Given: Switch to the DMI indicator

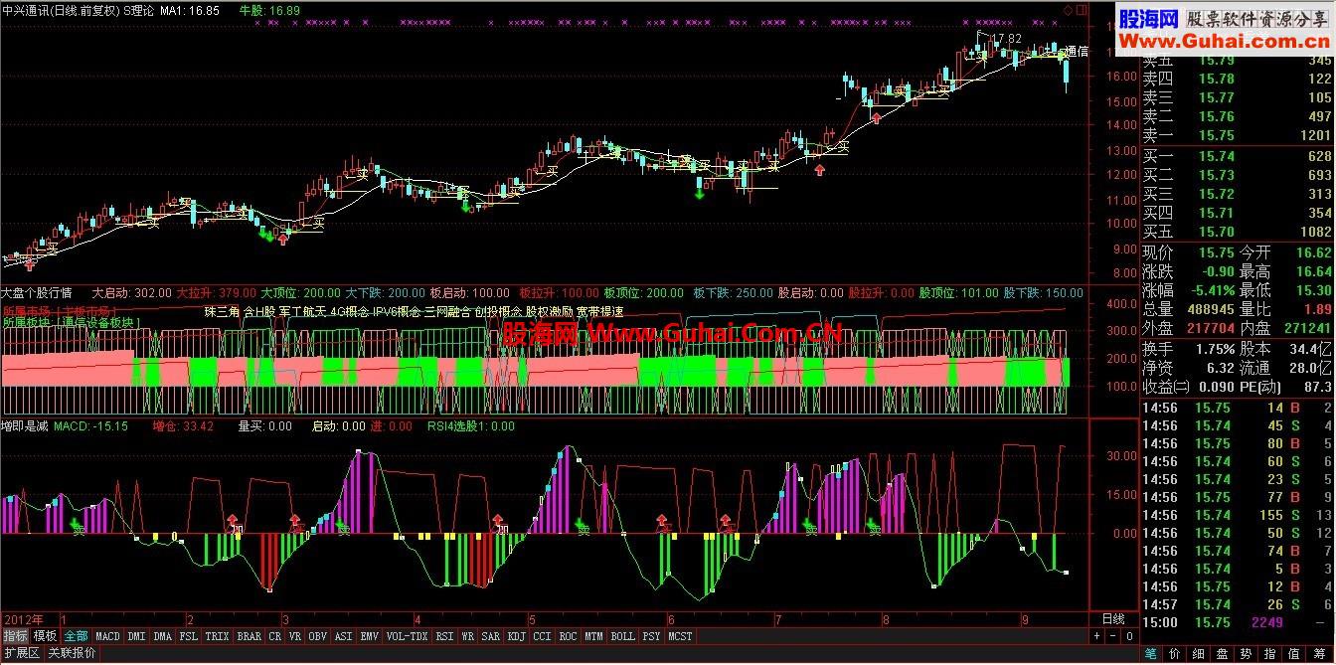Looking at the screenshot, I should 136,636.
